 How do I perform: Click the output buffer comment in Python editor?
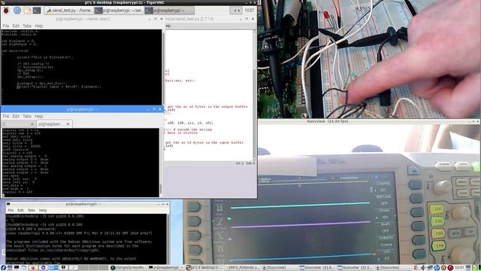207,107
